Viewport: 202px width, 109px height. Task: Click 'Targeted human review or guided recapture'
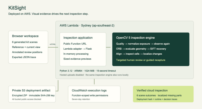click(x=141, y=60)
